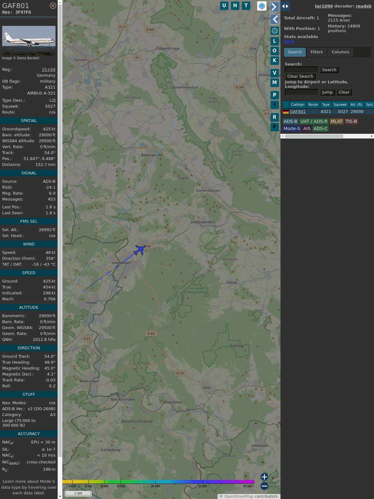Click the MLAT legend swatch
374x499 pixels.
(336, 122)
